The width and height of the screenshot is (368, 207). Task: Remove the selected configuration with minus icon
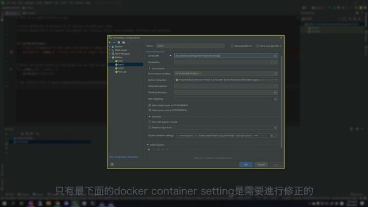[x=114, y=43]
